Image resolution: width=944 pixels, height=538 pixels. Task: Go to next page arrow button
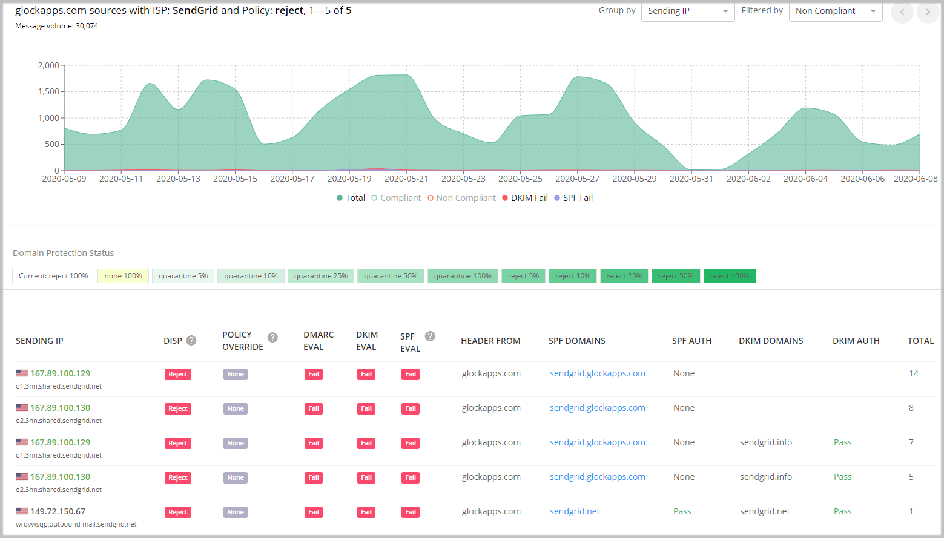928,11
